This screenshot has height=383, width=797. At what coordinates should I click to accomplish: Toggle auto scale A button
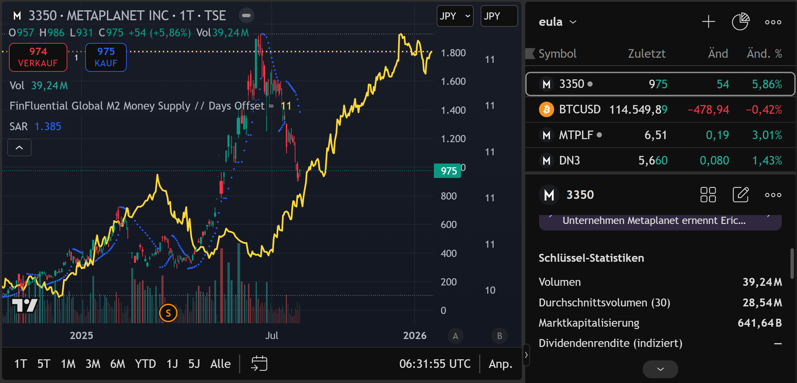[x=456, y=336]
